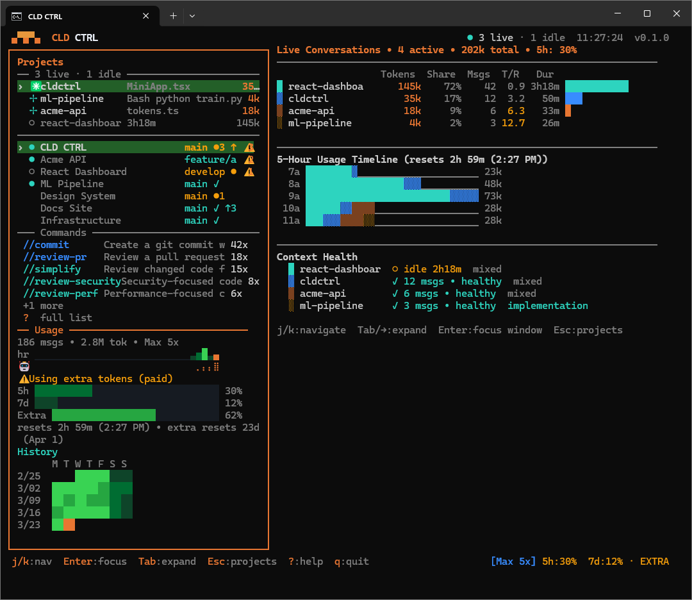
Task: Click the plus icon next to ml-pipeline
Action: click(x=33, y=99)
